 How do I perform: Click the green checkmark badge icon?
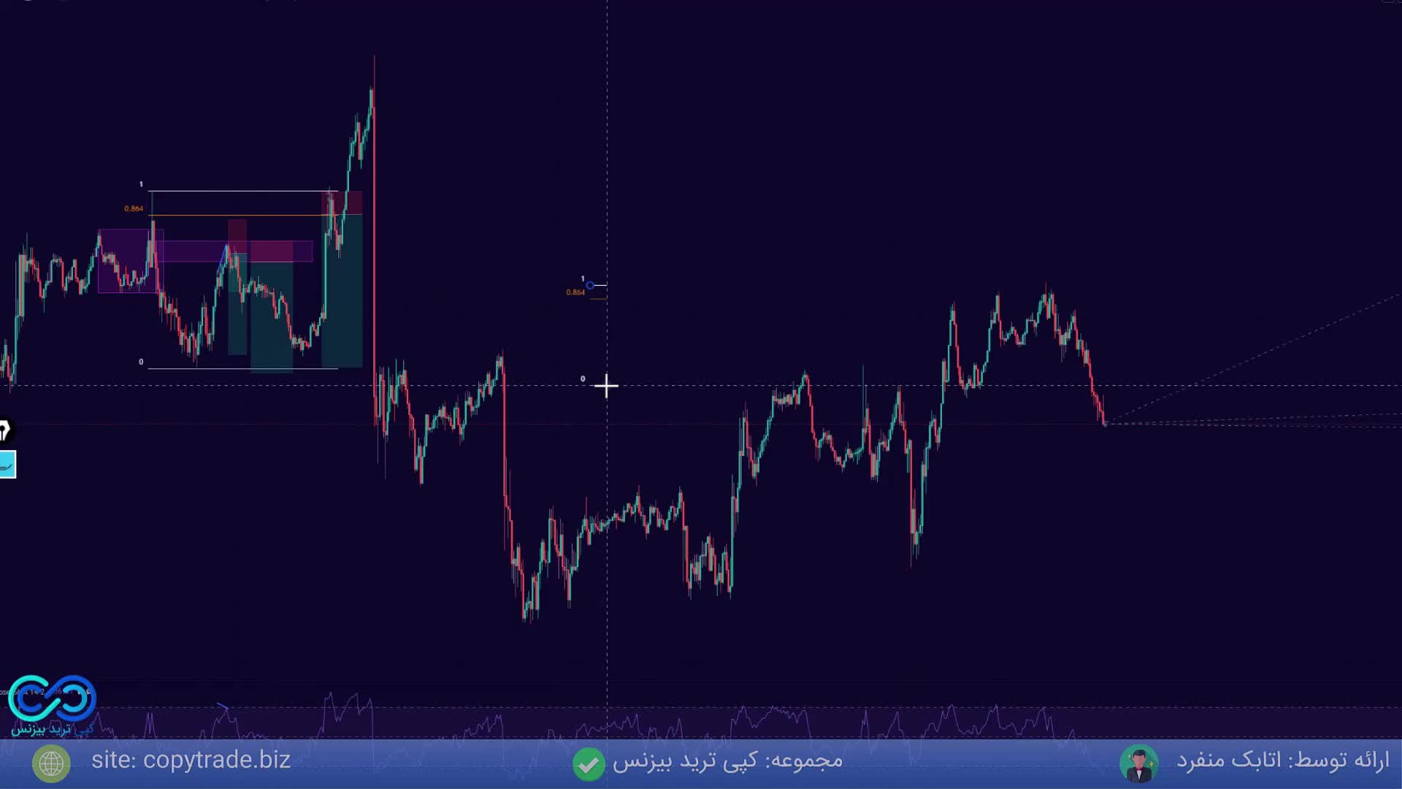pyautogui.click(x=589, y=764)
